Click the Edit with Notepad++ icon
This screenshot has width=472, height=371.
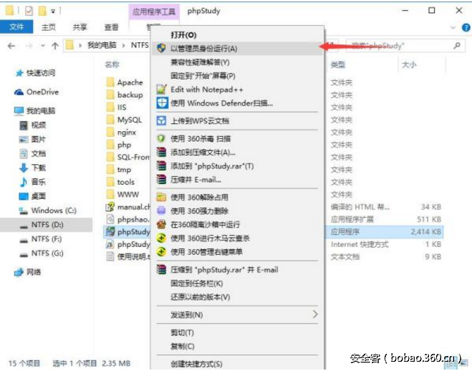pos(162,90)
